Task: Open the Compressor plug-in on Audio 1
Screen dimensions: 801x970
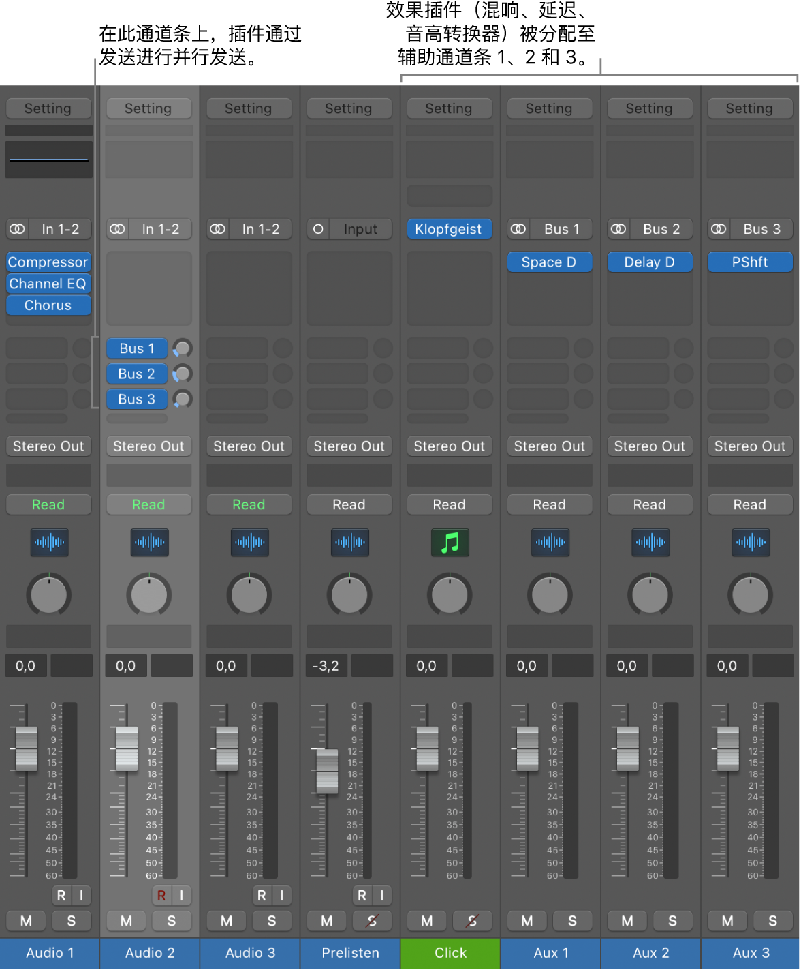Action: point(48,262)
